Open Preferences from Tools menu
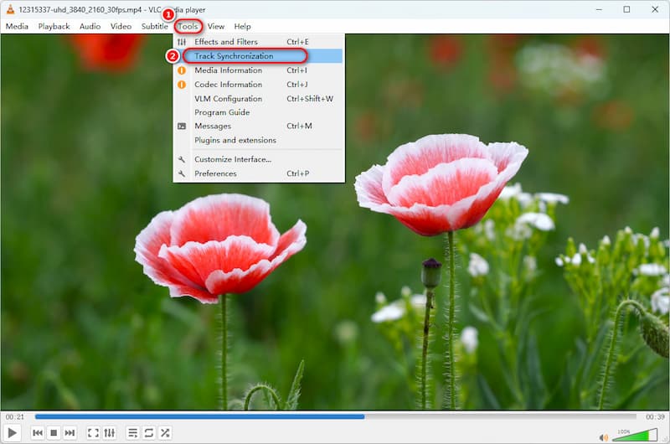 coord(259,173)
